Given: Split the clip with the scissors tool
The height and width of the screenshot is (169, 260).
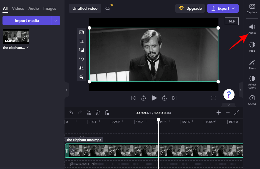Looking at the screenshot, I should 89,113.
